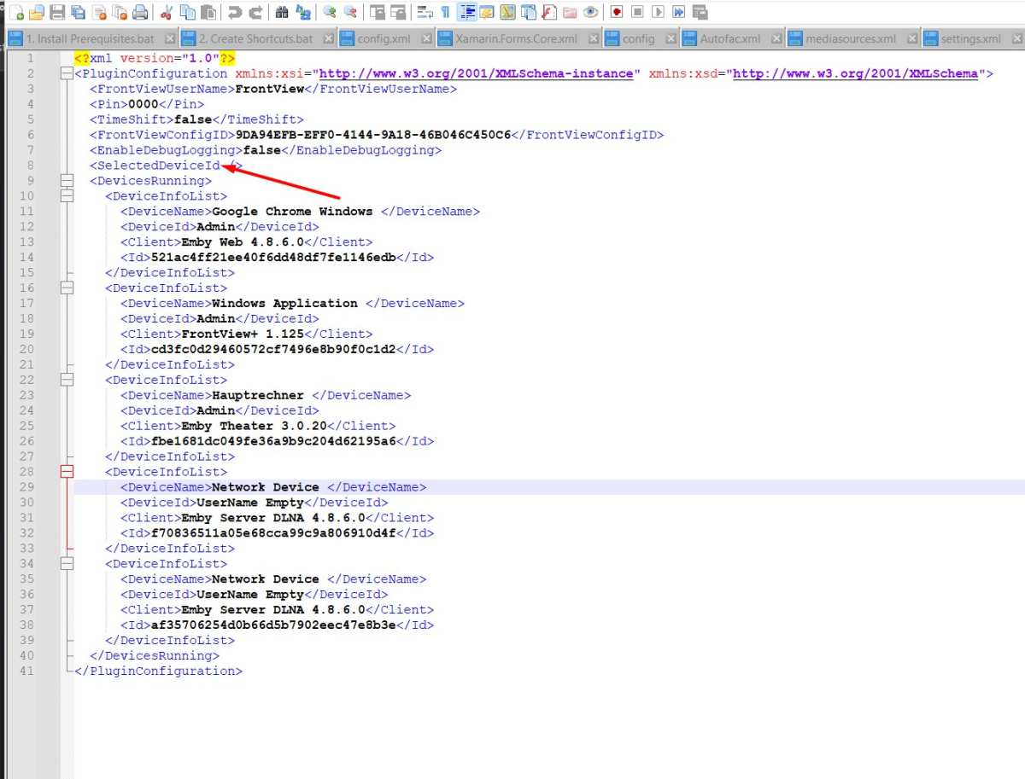Click the Save icon in the toolbar
The image size is (1025, 779).
coord(56,12)
